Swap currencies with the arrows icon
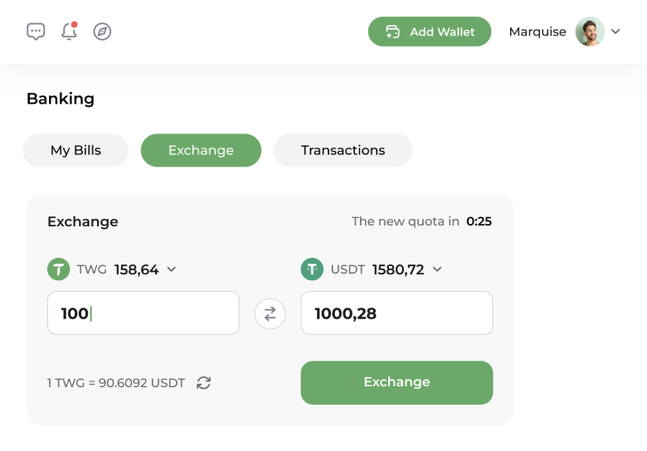 (270, 313)
